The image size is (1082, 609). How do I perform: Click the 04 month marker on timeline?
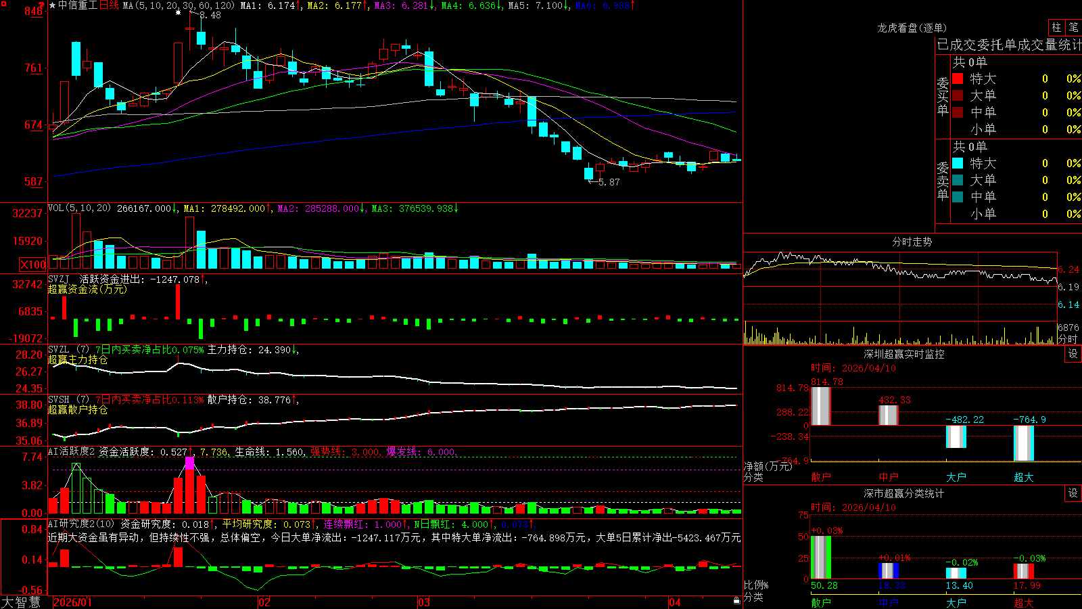[675, 602]
